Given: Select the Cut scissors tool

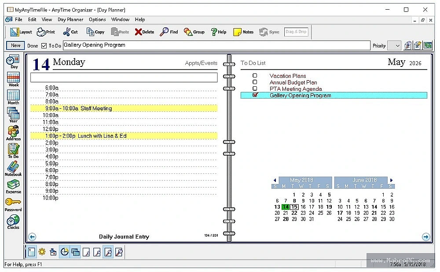Looking at the screenshot, I should 70,32.
